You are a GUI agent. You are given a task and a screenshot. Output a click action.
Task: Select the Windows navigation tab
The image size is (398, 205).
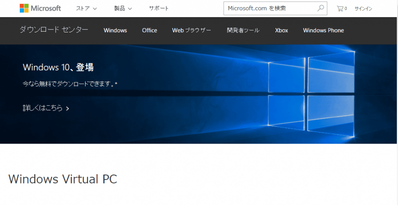(115, 30)
